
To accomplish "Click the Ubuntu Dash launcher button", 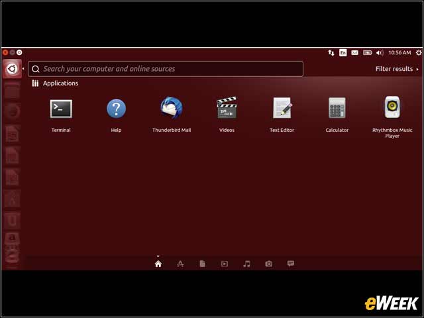I will click(12, 69).
